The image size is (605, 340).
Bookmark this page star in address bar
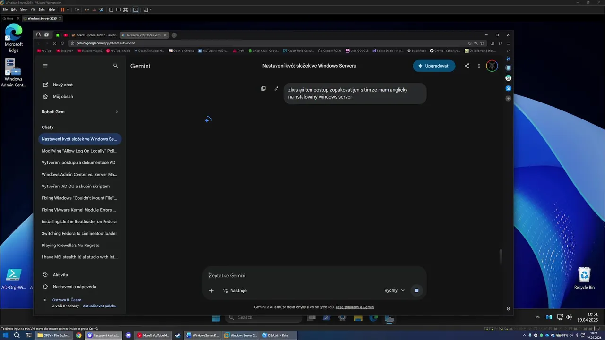(x=482, y=43)
